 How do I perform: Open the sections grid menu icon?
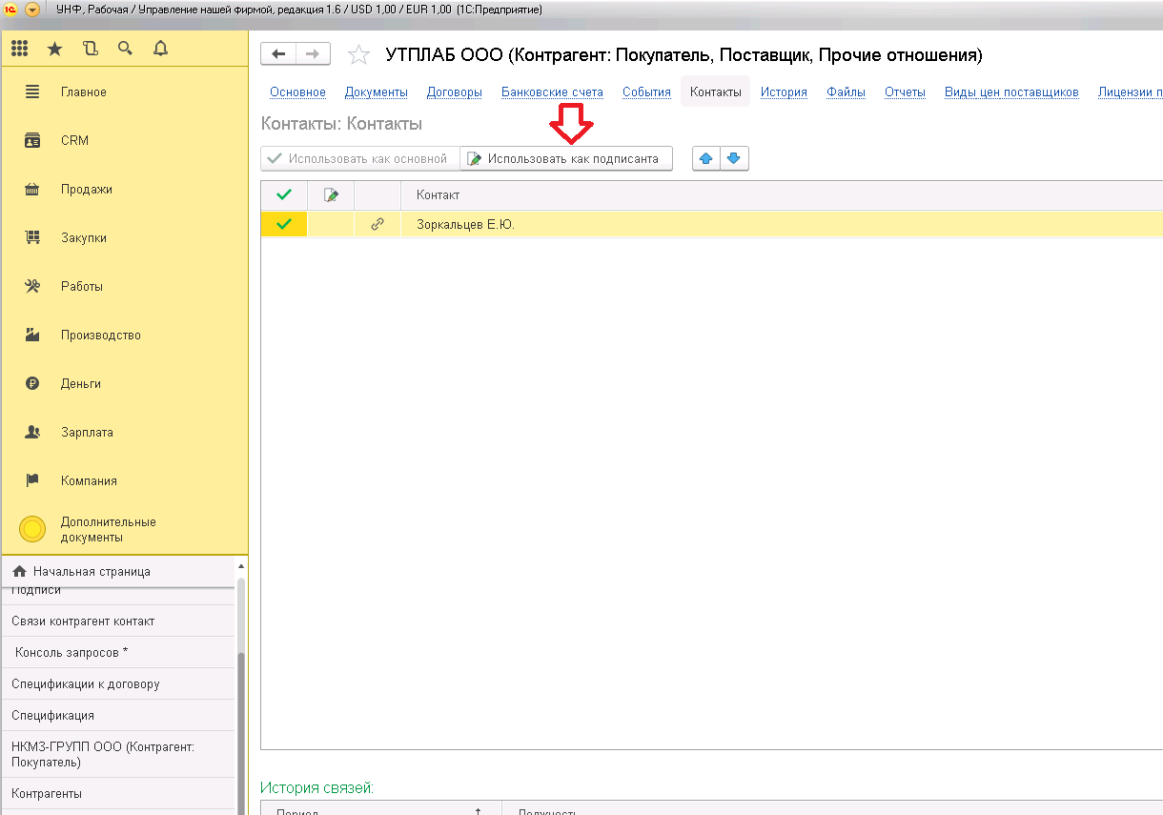pyautogui.click(x=19, y=49)
